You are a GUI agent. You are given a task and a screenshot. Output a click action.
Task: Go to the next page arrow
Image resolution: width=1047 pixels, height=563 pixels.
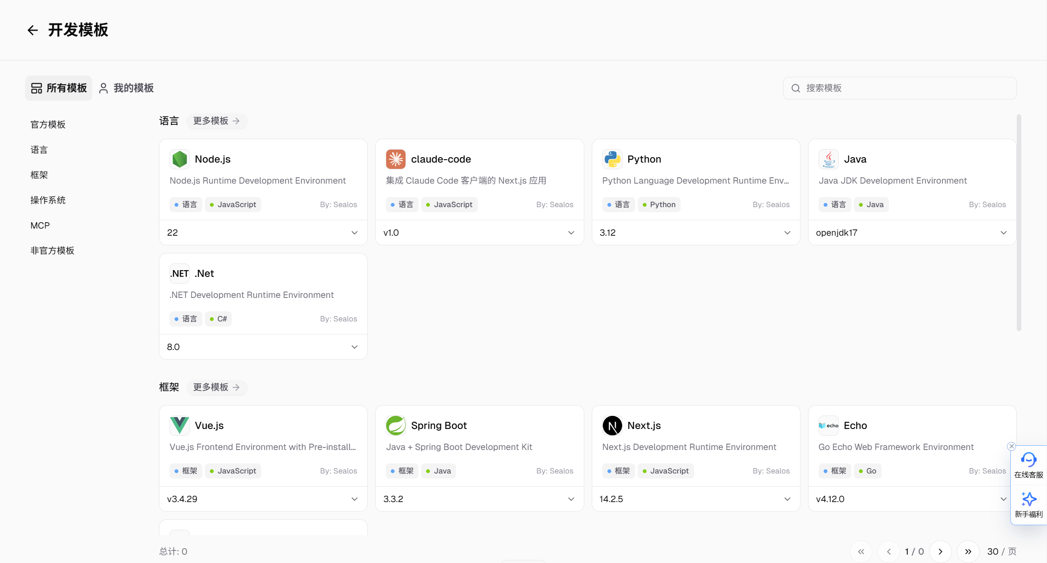(x=940, y=552)
